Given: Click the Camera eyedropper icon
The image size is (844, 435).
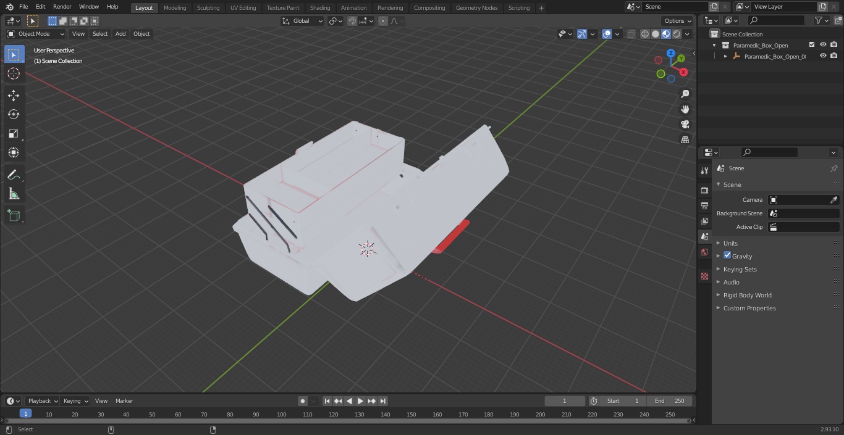Looking at the screenshot, I should pyautogui.click(x=833, y=200).
